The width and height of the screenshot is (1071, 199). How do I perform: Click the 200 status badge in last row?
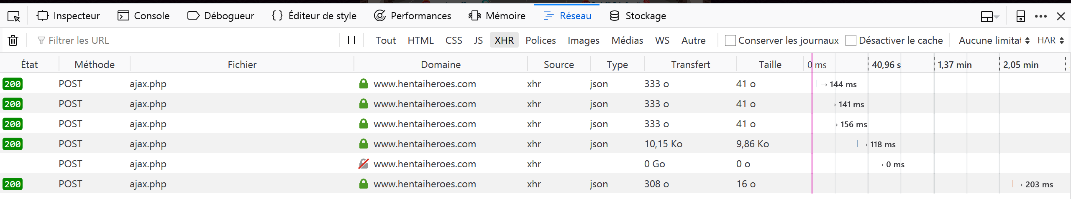point(13,184)
